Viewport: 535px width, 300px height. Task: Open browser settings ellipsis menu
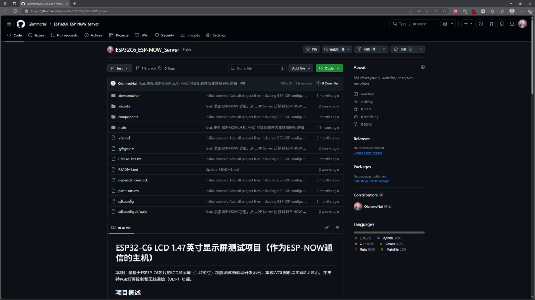point(521,11)
